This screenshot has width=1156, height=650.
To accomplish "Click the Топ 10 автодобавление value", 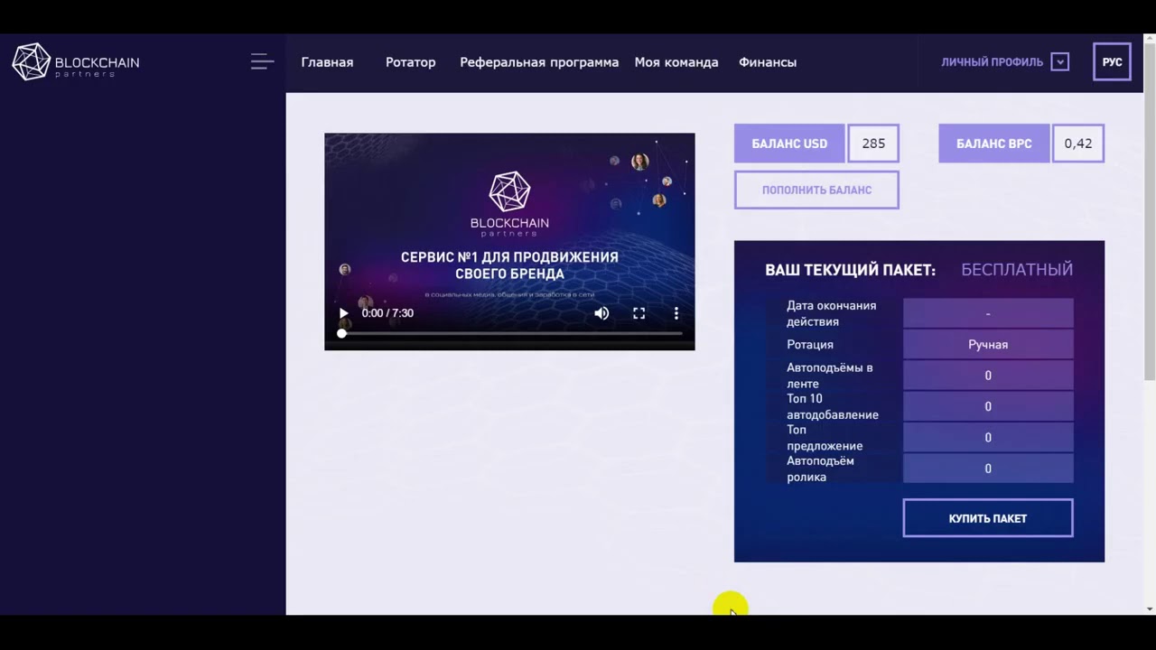I will tap(988, 406).
